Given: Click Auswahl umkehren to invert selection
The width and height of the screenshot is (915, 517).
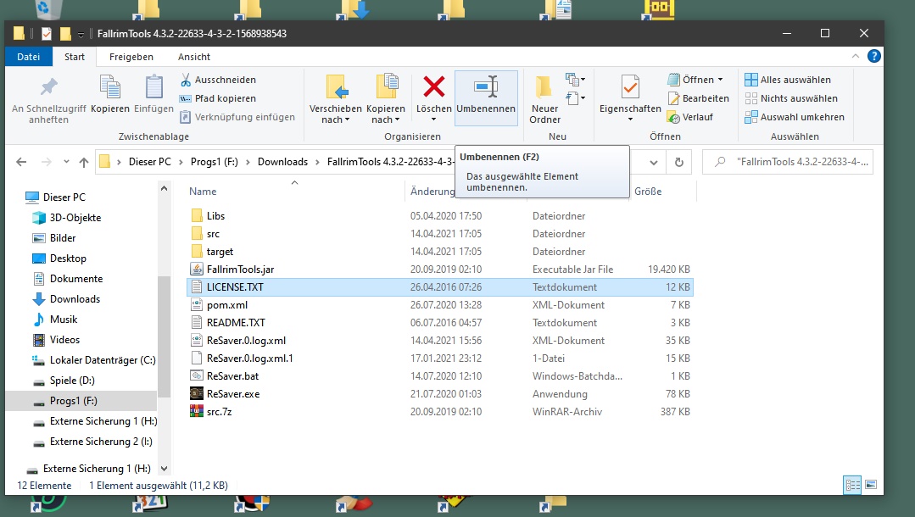Looking at the screenshot, I should coord(794,117).
